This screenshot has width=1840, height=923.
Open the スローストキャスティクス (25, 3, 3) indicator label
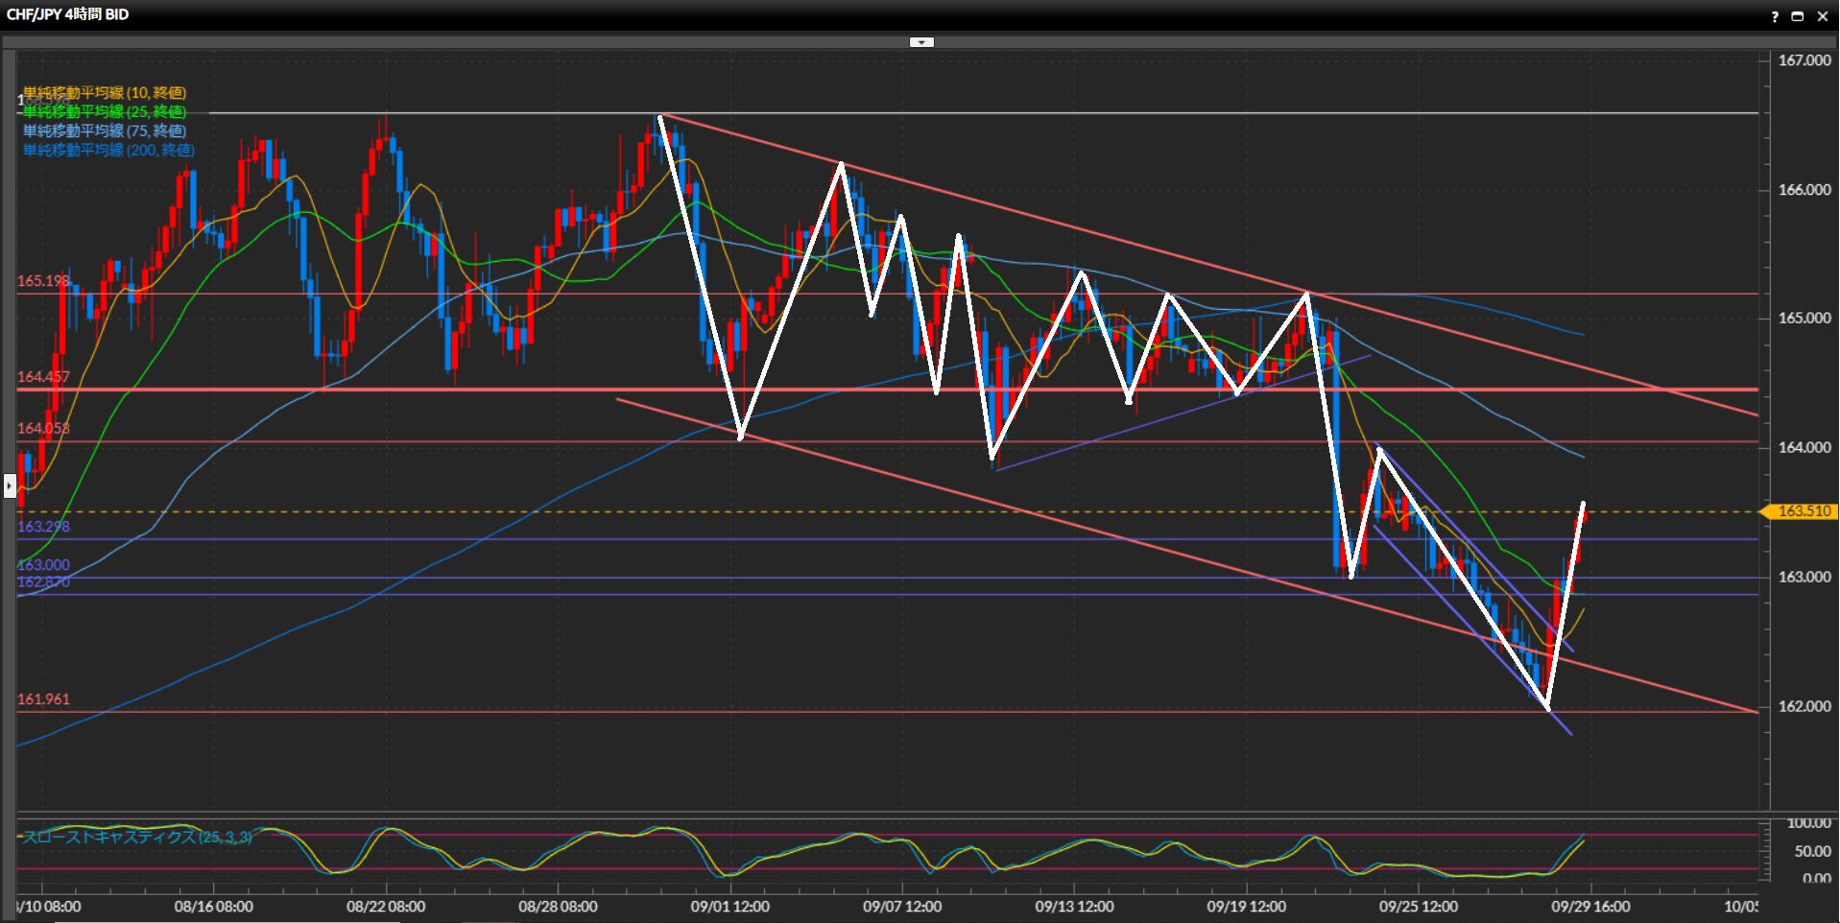click(137, 837)
